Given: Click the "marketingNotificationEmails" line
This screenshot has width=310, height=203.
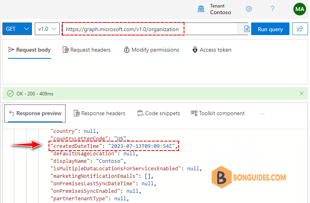Looking at the screenshot, I should (102, 176).
